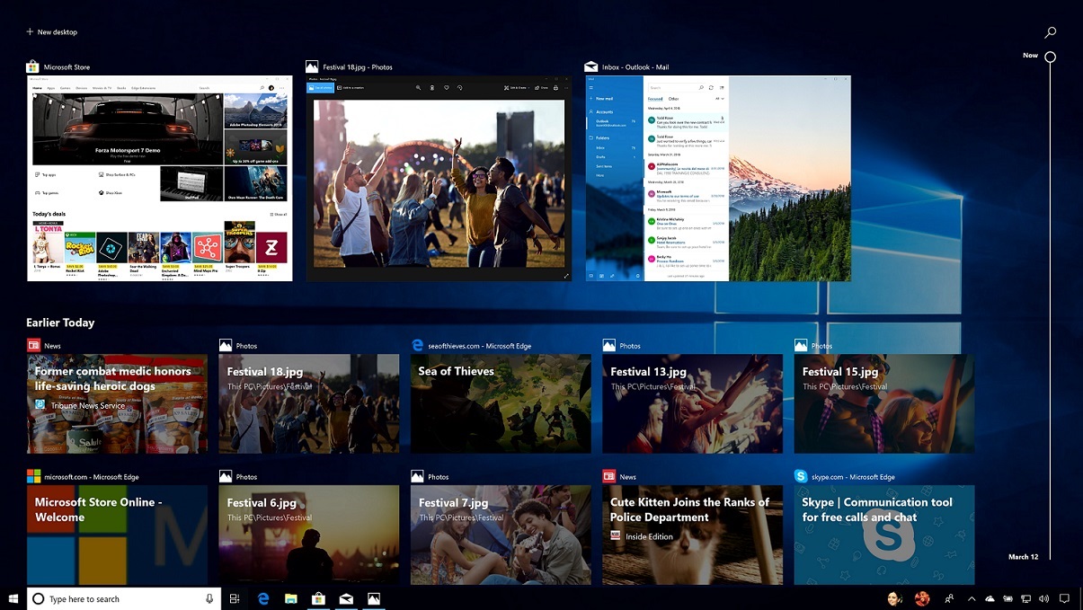Open the Photos app from the taskbar
This screenshot has width=1083, height=610.
click(375, 598)
